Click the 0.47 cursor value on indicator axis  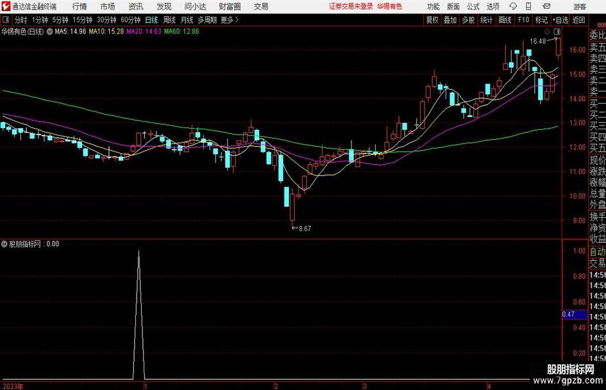[575, 314]
